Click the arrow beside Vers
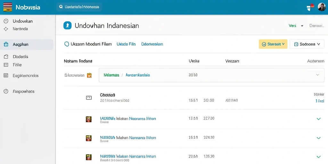Image resolution: width=328 pixels, height=164 pixels. [302, 26]
